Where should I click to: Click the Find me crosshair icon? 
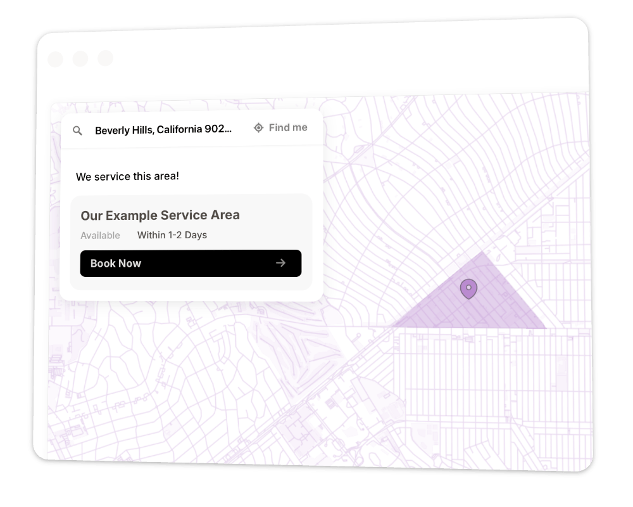coord(258,128)
